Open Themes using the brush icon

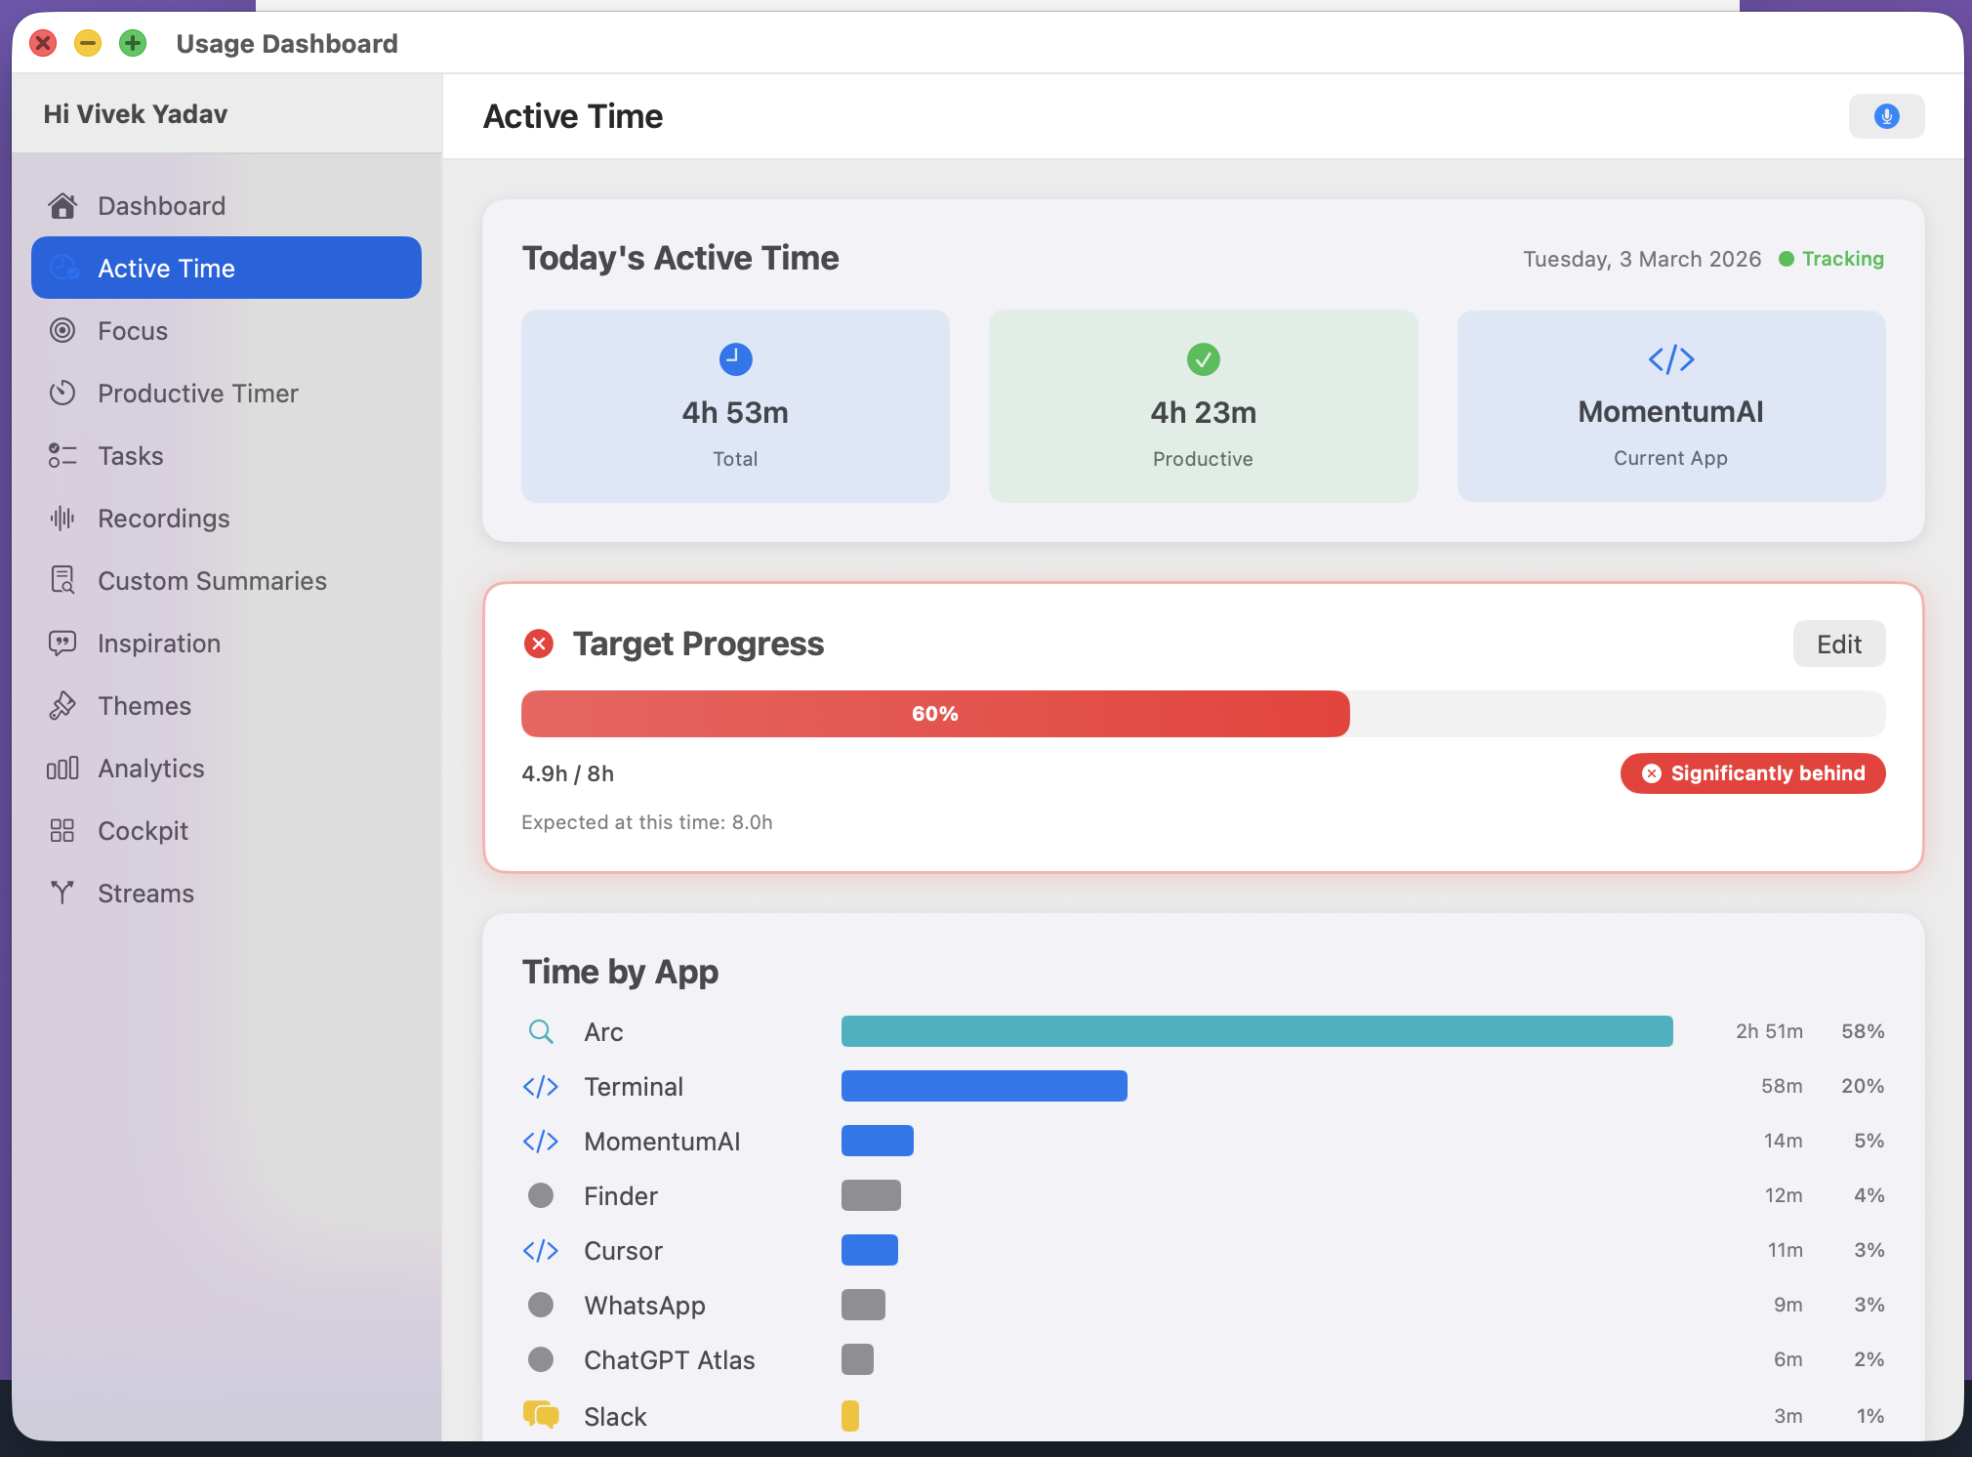61,705
